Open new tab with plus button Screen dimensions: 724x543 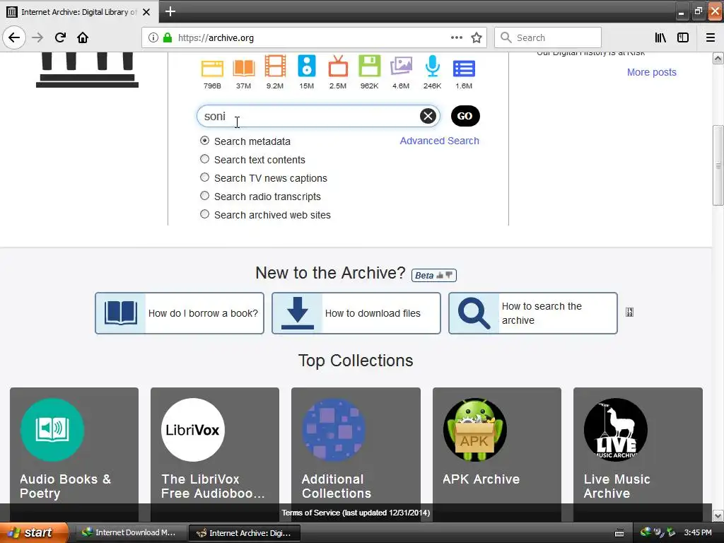(x=170, y=11)
